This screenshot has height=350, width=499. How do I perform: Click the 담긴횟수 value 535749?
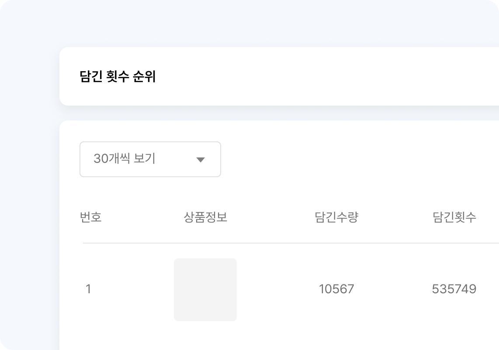tap(454, 289)
